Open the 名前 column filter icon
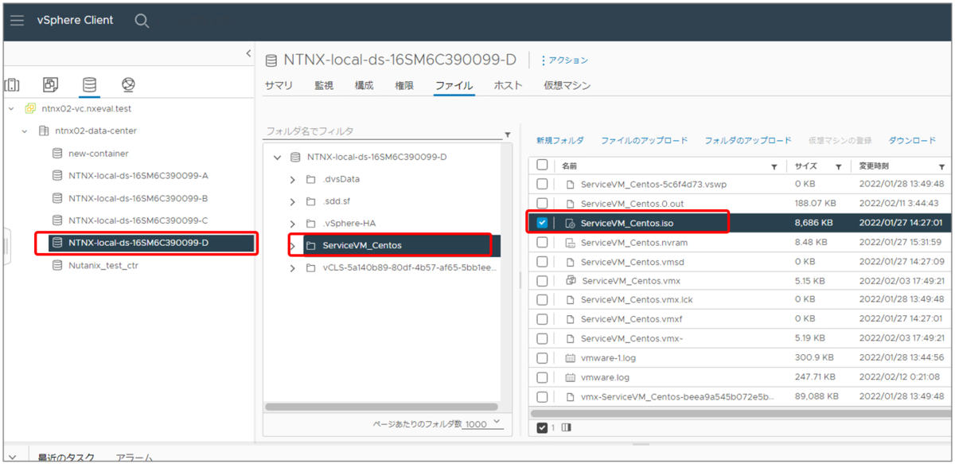 [x=774, y=167]
